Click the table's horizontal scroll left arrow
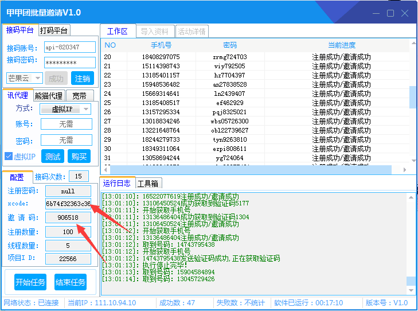418x311 pixels. [x=106, y=170]
